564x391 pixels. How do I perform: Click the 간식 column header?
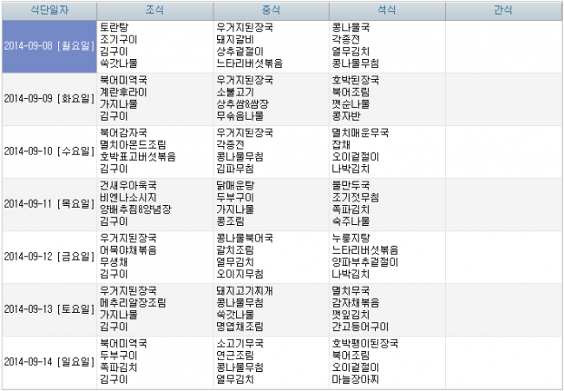click(503, 10)
